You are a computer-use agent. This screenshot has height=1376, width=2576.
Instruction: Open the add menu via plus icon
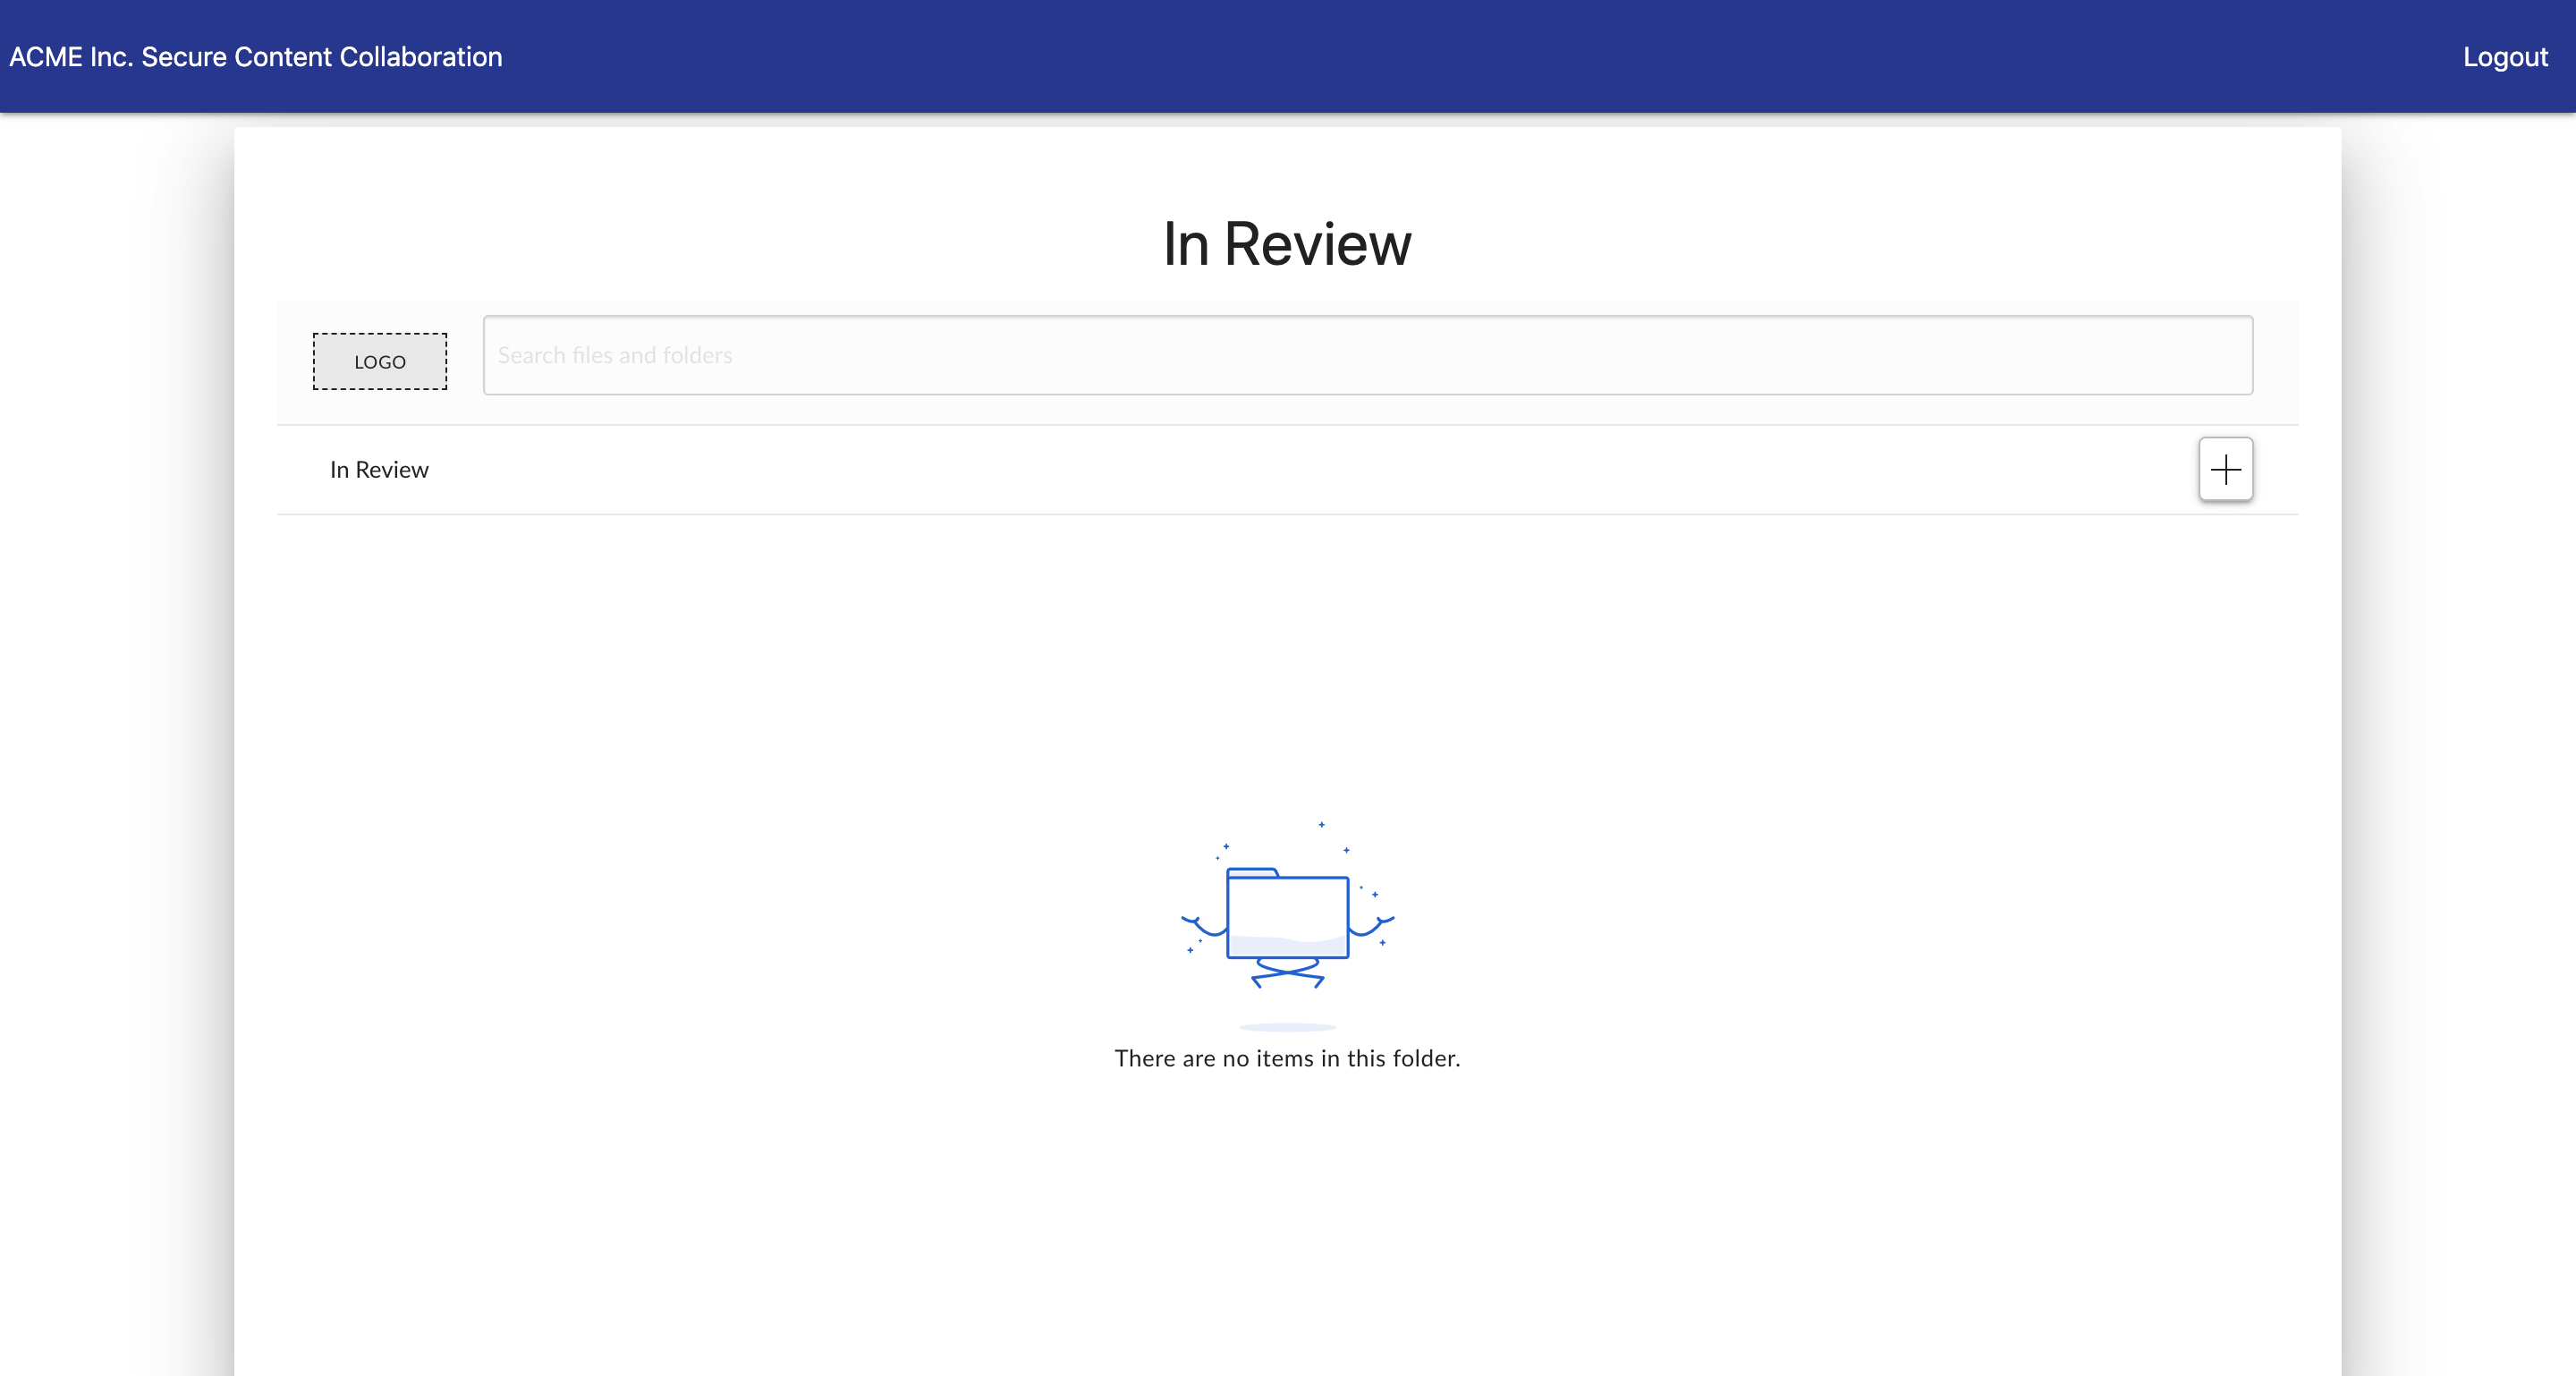coord(2225,469)
